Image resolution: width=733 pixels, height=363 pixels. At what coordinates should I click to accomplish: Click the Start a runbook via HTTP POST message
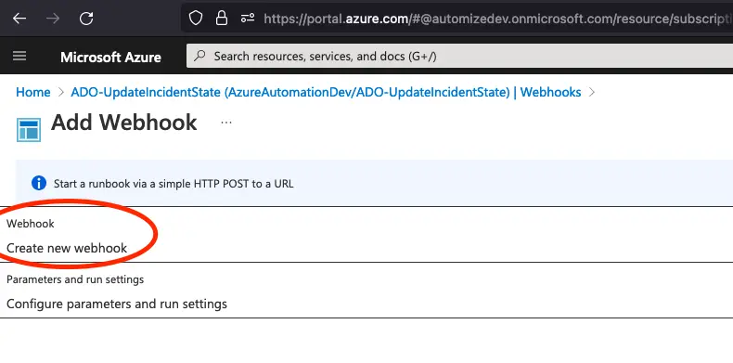174,184
